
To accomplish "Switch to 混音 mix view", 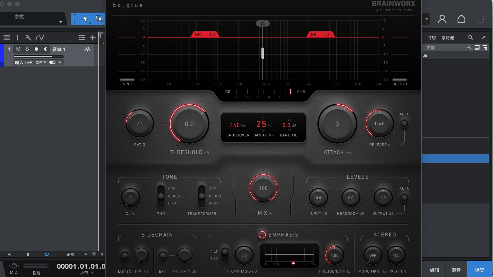I will [456, 270].
